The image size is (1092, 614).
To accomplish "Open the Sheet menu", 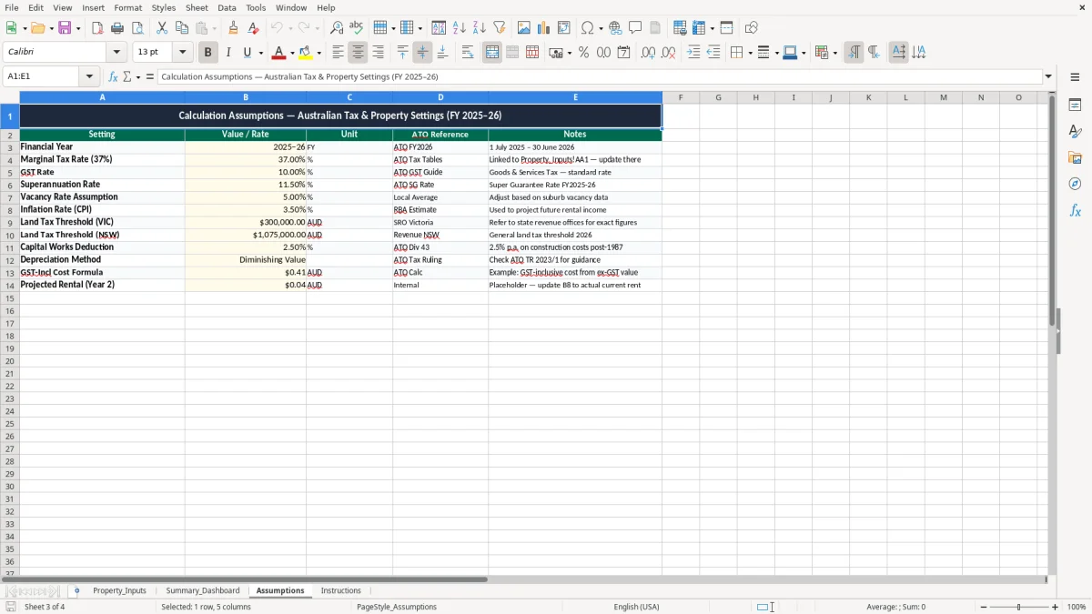I will (197, 7).
